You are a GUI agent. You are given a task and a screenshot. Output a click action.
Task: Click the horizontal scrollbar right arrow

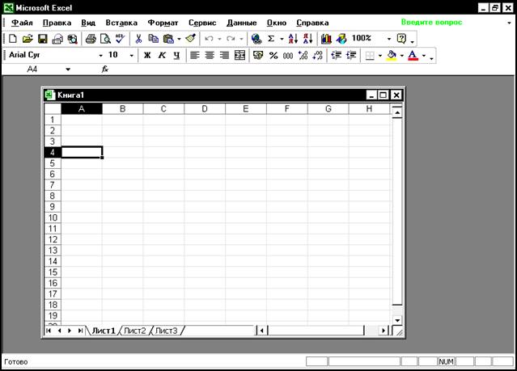pos(384,330)
